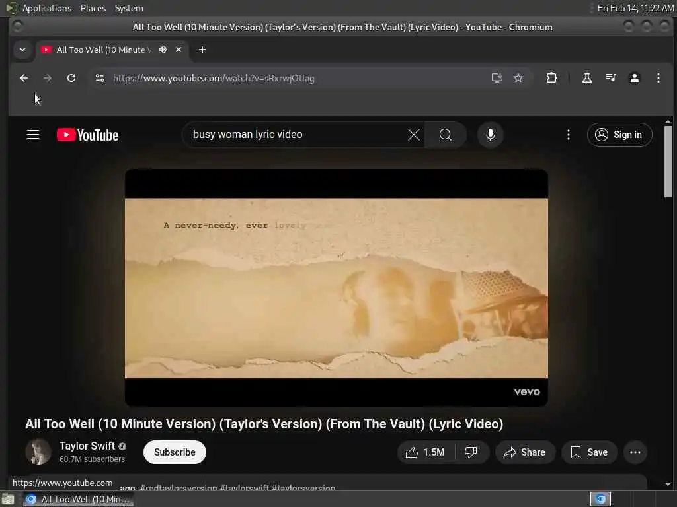
Task: Go back with the browser back arrow
Action: pyautogui.click(x=24, y=78)
